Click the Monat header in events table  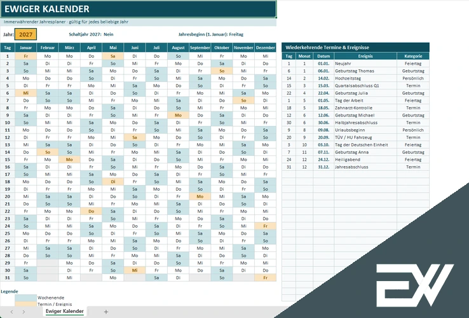click(304, 56)
